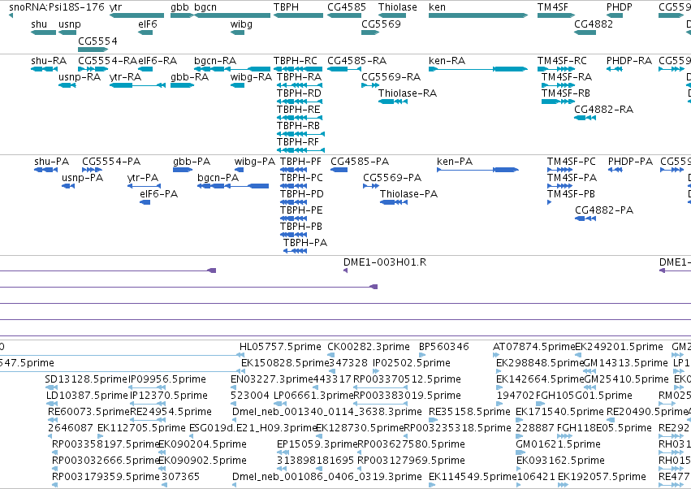Image resolution: width=691 pixels, height=489 pixels.
Task: Open the ken-PA protein label
Action: [x=455, y=162]
